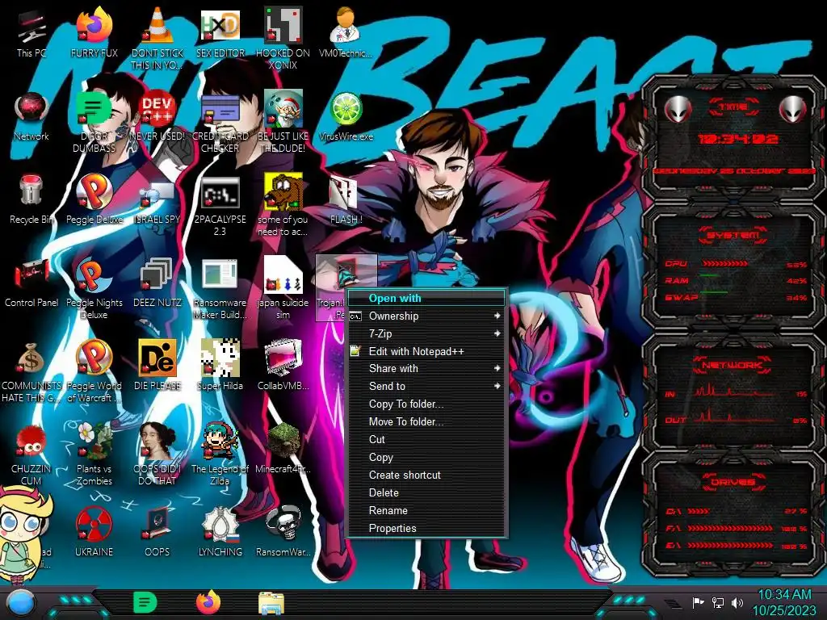Choose Edit with Notepad++

tap(426, 351)
